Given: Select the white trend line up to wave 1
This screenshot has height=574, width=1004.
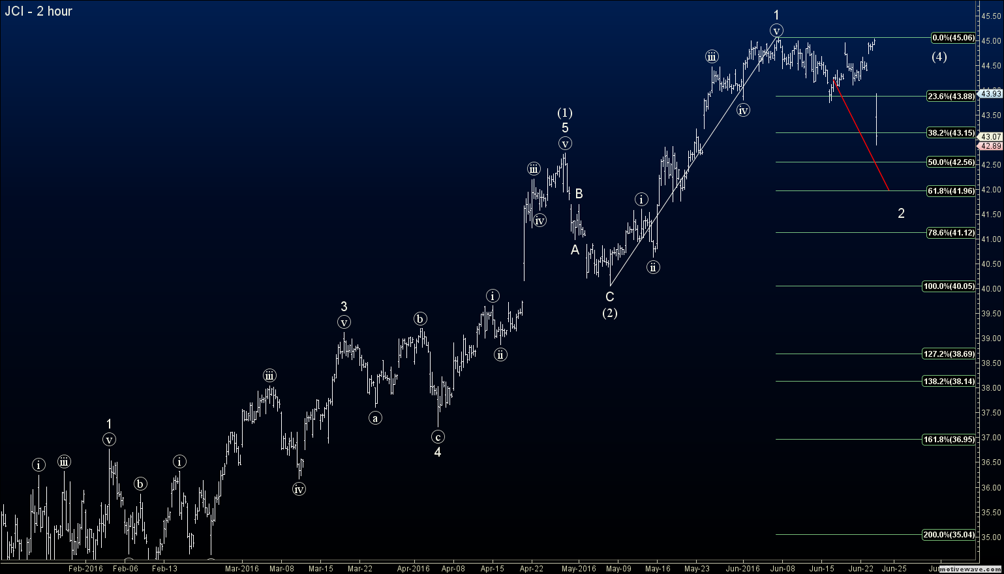Looking at the screenshot, I should click(694, 161).
